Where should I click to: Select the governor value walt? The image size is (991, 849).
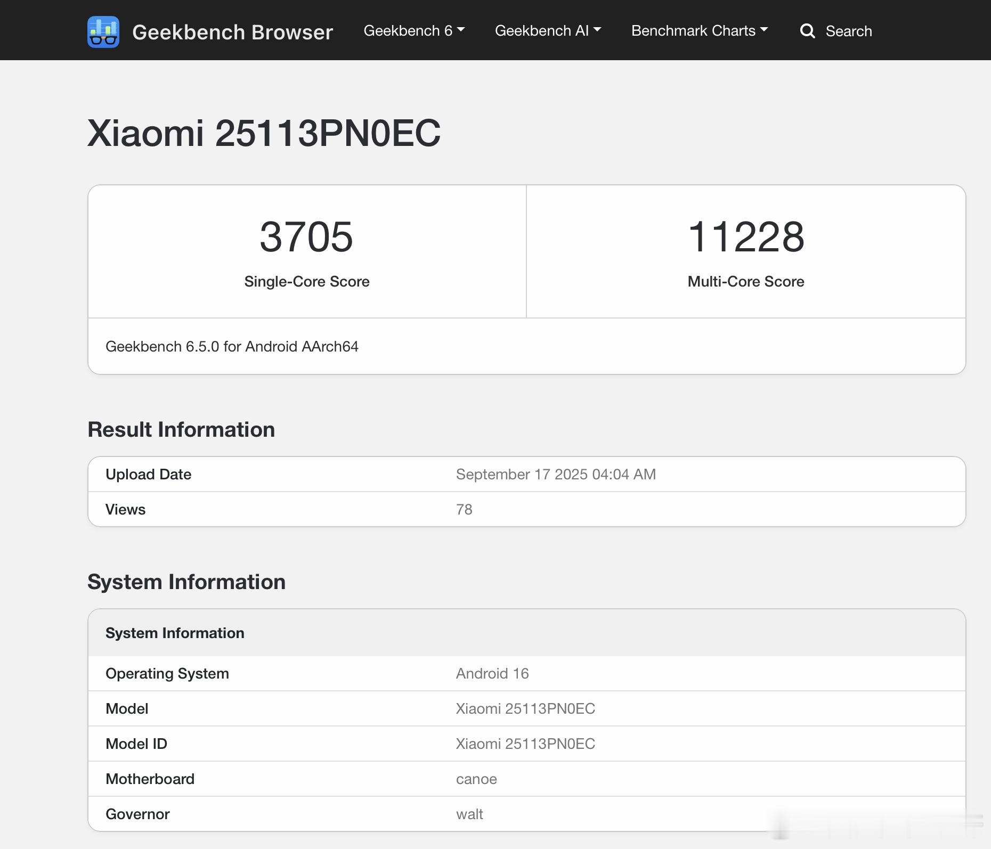coord(469,814)
